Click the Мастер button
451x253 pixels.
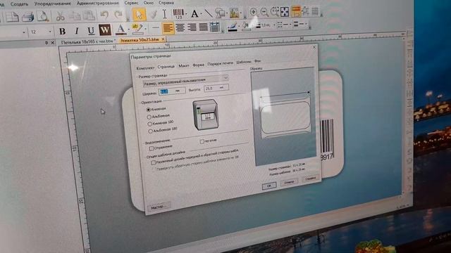coord(159,207)
